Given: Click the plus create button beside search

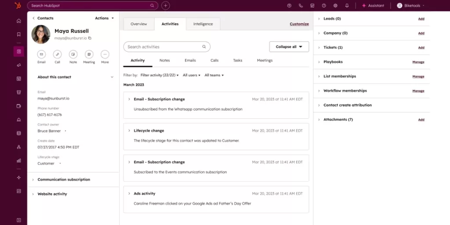Looking at the screenshot, I should point(165,6).
